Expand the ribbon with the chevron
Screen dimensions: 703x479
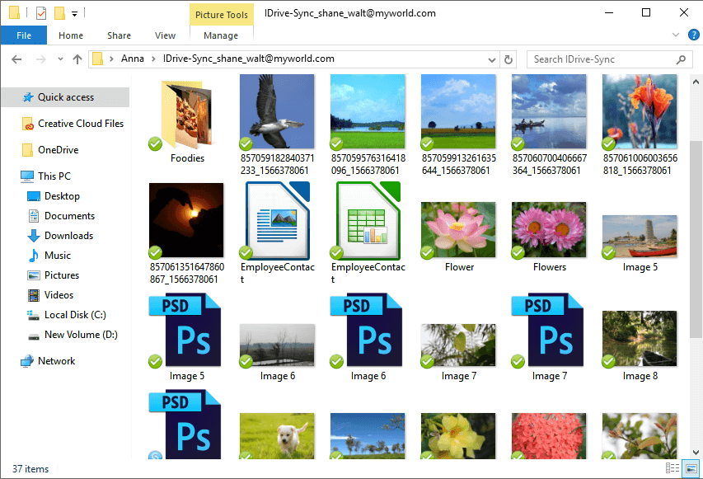(x=676, y=35)
